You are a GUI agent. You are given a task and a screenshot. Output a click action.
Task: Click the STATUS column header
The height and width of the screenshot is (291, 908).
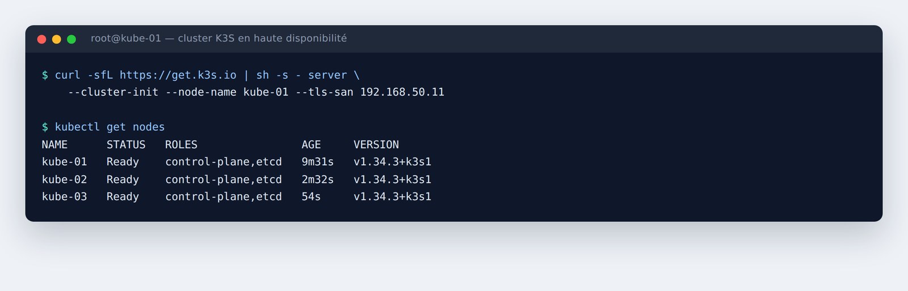pyautogui.click(x=126, y=145)
